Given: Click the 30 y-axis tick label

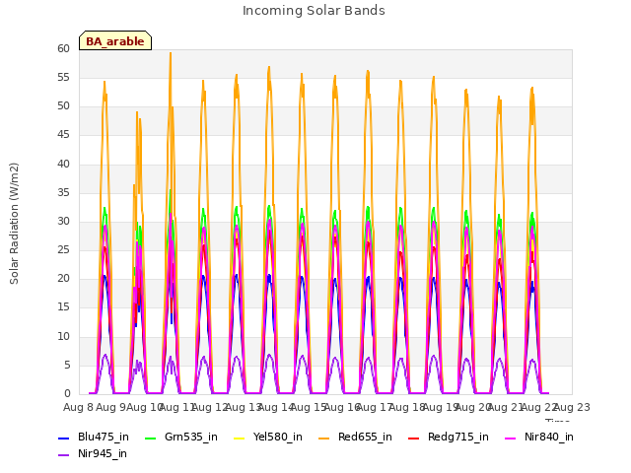Looking at the screenshot, I should tap(63, 221).
